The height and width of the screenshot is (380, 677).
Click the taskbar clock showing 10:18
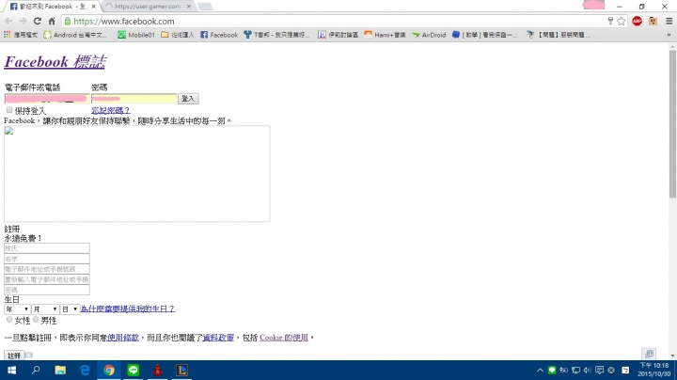point(654,370)
